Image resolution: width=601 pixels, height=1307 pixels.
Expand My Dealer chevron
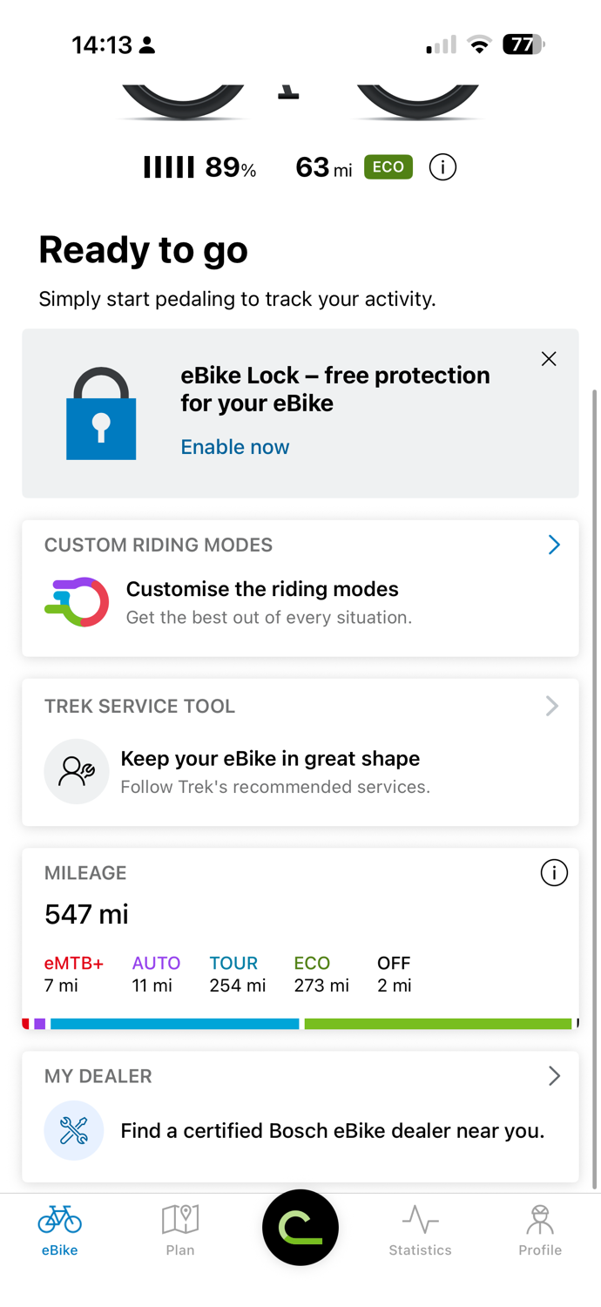pos(554,1076)
